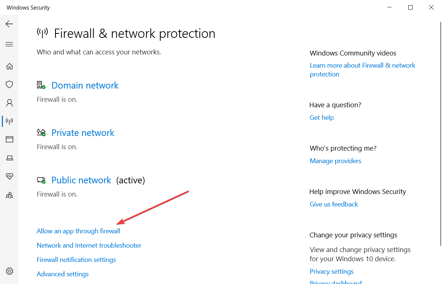Open Advanced settings link
The image size is (442, 284).
coord(62,274)
